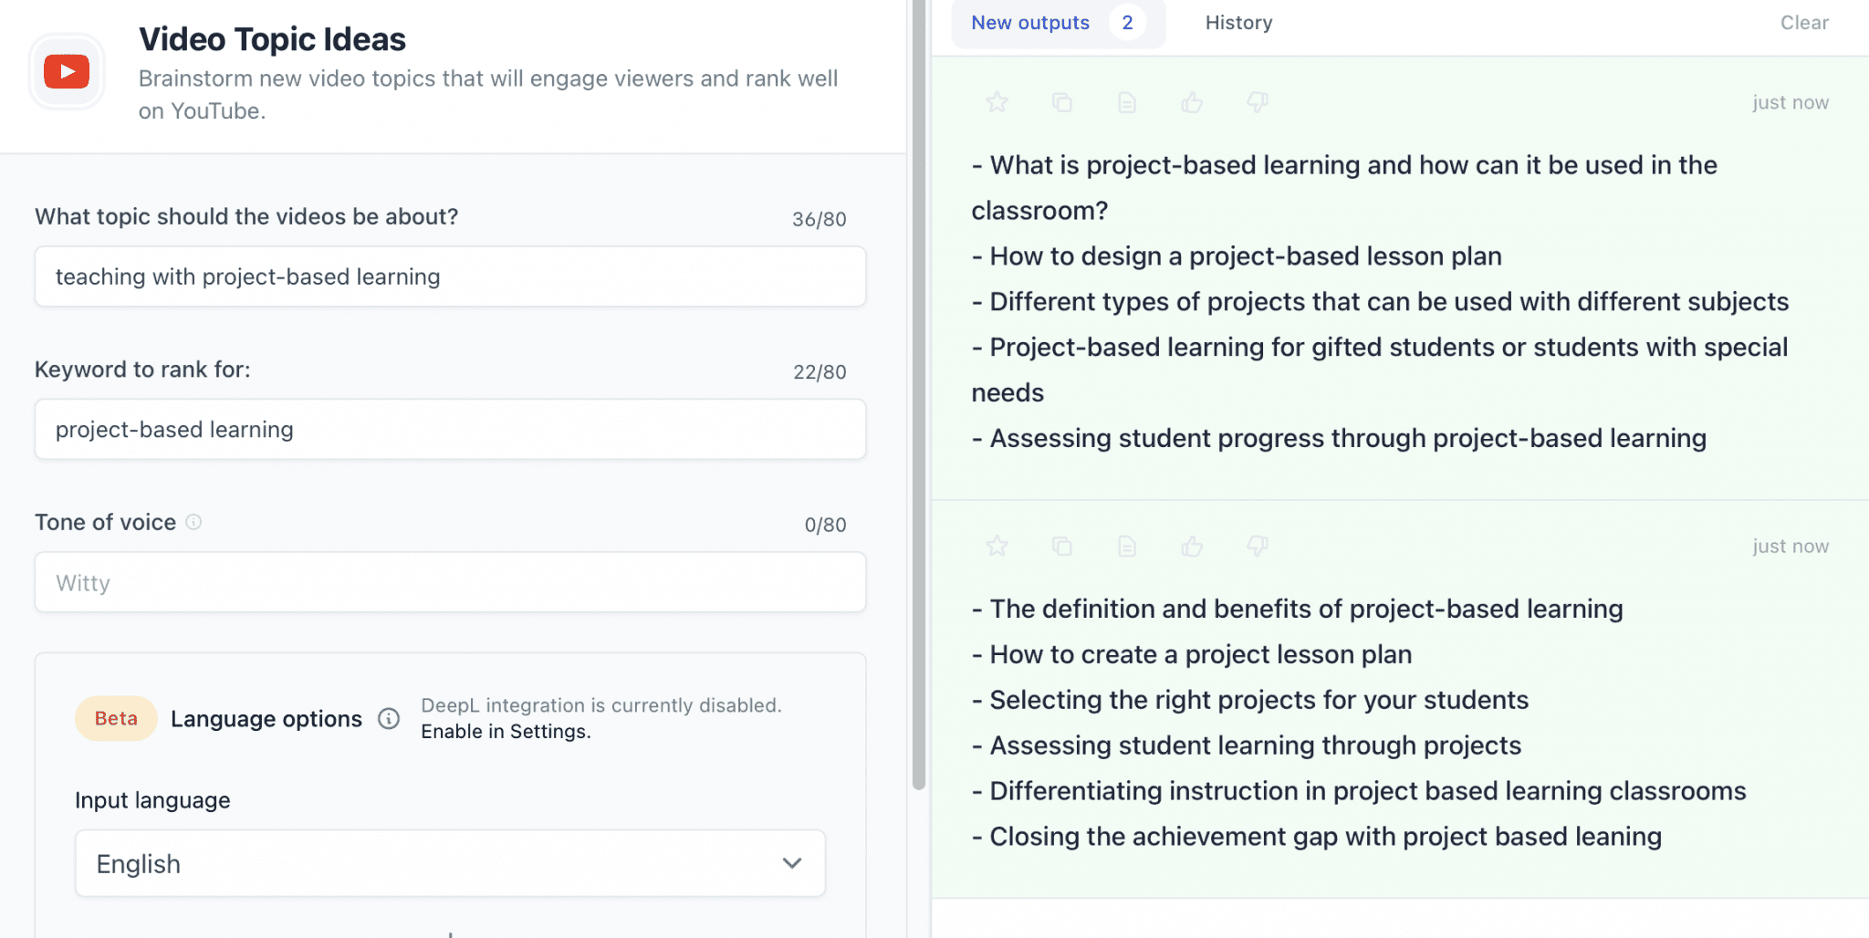The height and width of the screenshot is (938, 1869).
Task: Click the red YouTube template icon
Action: point(67,72)
